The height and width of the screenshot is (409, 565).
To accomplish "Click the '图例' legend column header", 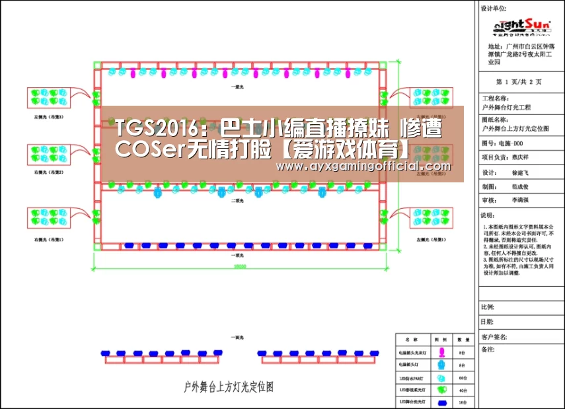I will (x=441, y=340).
